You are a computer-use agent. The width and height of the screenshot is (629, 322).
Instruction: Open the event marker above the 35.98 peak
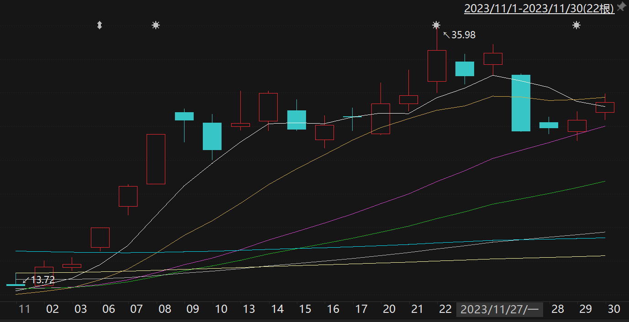[x=436, y=25]
